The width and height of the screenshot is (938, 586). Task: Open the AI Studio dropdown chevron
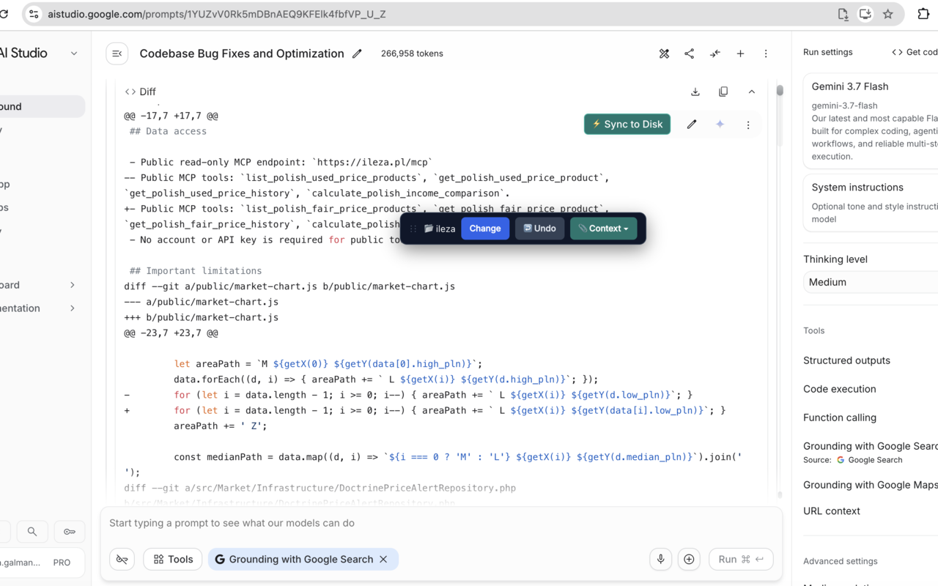74,53
